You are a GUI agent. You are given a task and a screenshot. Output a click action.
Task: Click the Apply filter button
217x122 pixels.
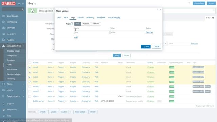pos(117,56)
